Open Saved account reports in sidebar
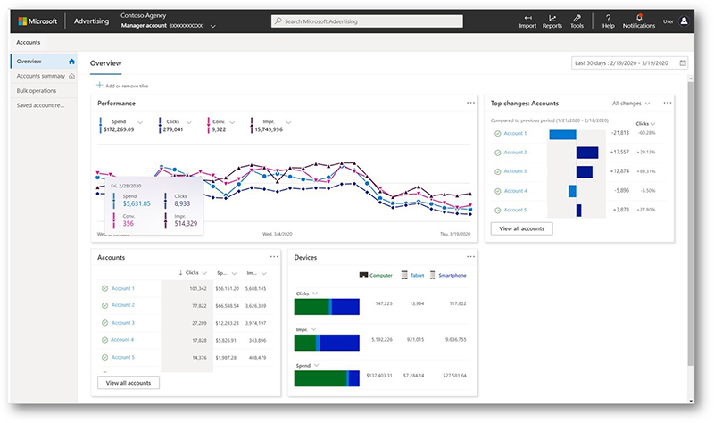 point(44,105)
